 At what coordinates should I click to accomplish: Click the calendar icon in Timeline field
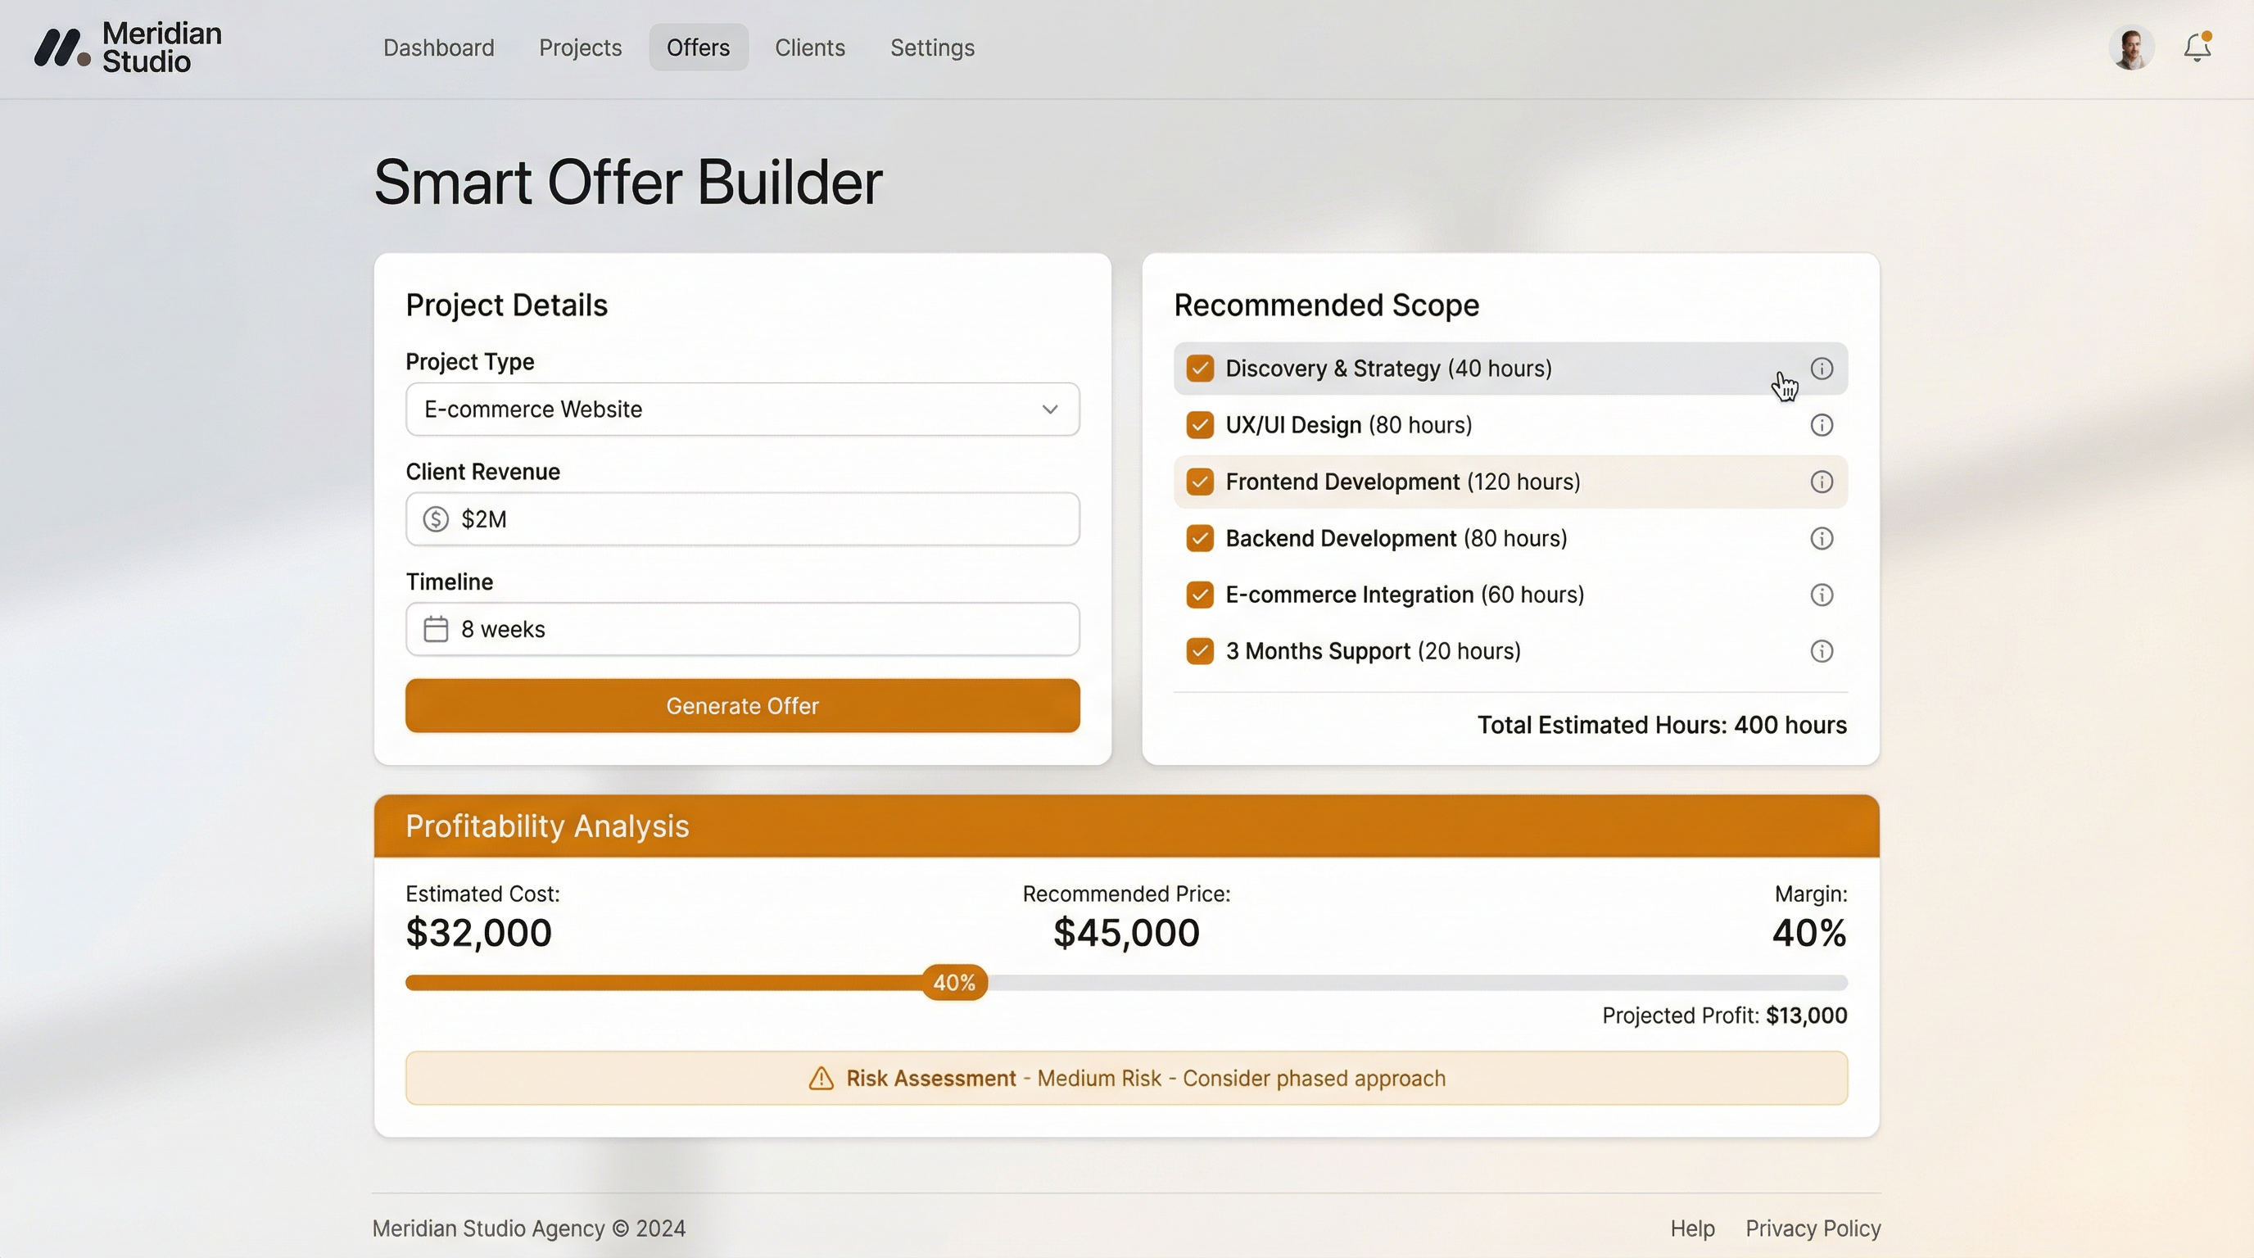[x=435, y=628]
